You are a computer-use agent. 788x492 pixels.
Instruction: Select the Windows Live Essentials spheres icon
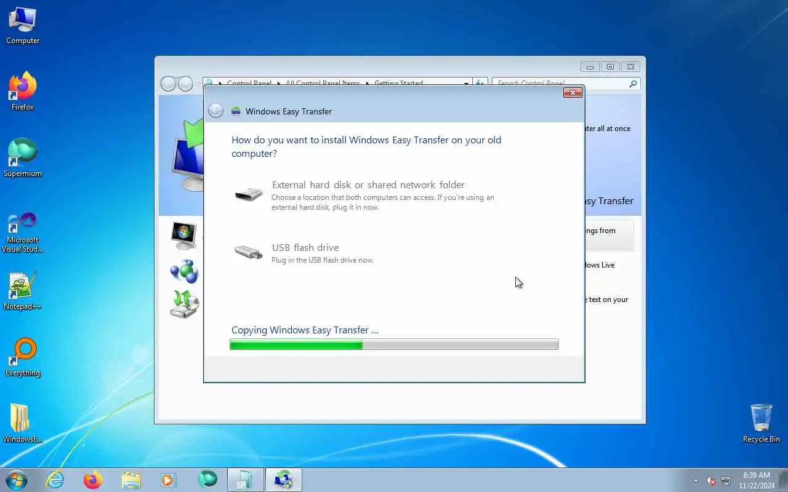(184, 271)
